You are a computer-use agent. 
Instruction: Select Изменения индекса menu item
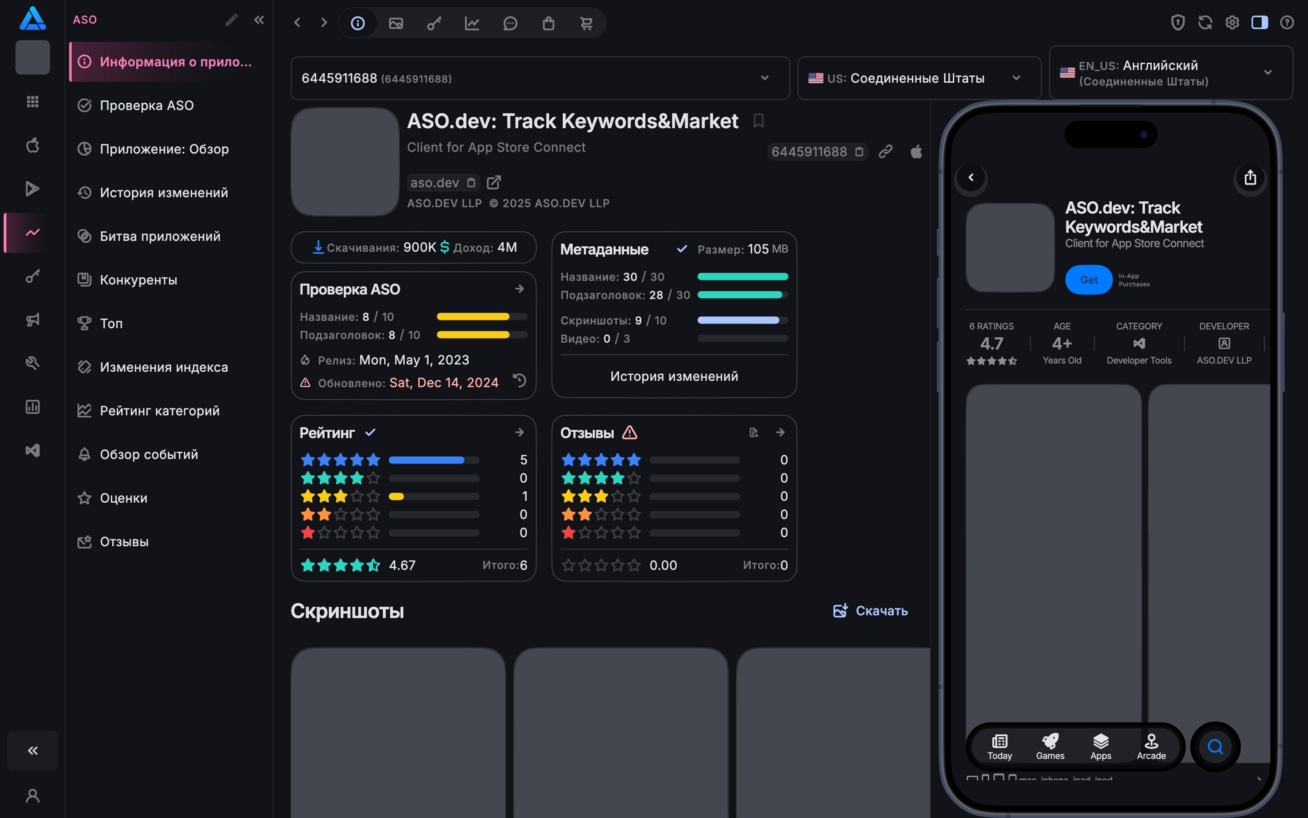[168, 367]
